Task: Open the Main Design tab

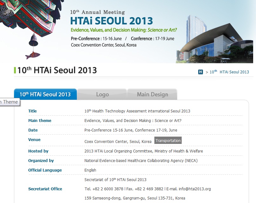Action: tap(152, 94)
